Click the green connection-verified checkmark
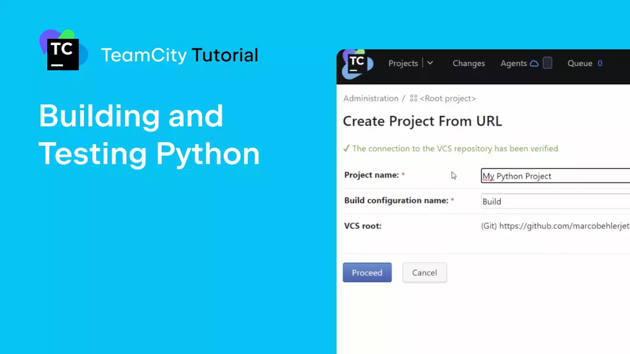Viewport: 630px width, 354px height. (346, 148)
